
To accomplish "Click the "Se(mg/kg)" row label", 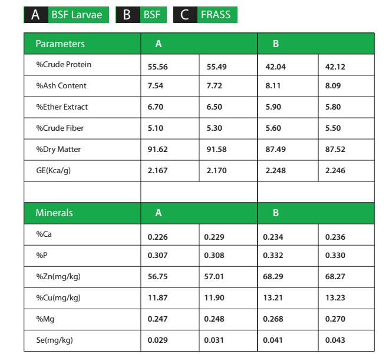I will pos(53,340).
